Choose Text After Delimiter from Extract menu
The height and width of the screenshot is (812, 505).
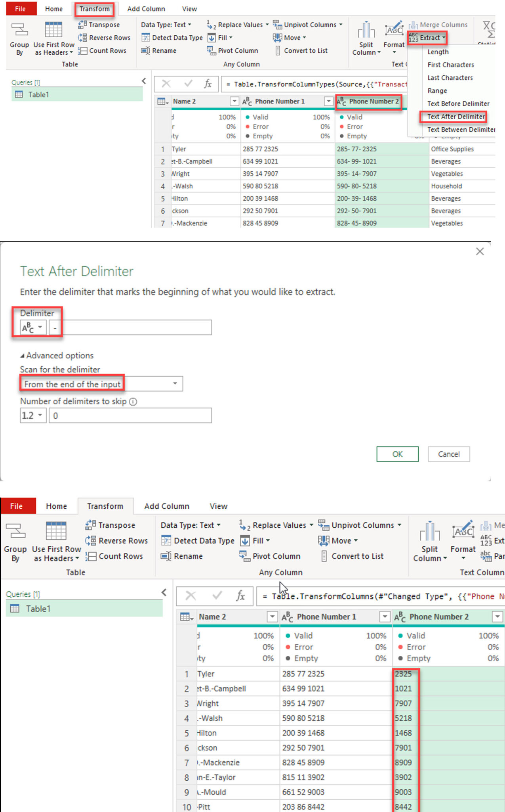coord(455,117)
